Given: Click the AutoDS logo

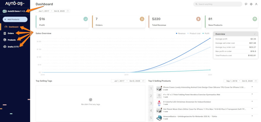Looking at the screenshot, I should pos(15,4).
